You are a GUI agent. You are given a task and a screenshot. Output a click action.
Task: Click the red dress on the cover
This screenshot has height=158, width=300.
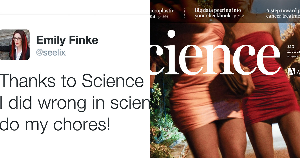[265, 83]
